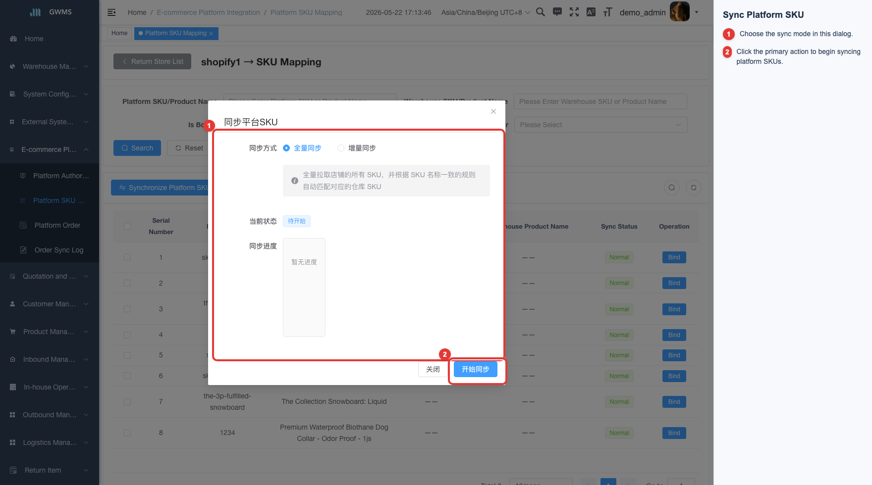Viewport: 872px width, 485px height.
Task: Select the 全量同步 radio option
Action: coord(302,148)
